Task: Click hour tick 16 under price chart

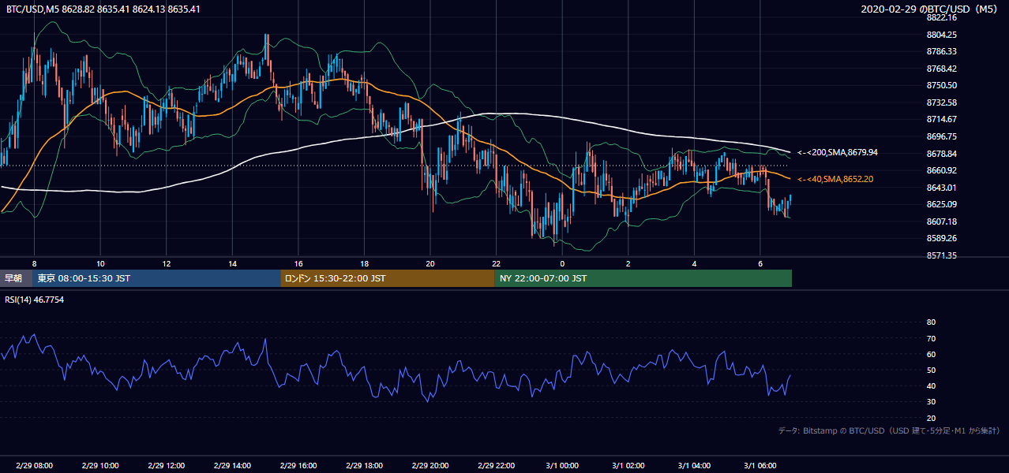Action: point(298,263)
